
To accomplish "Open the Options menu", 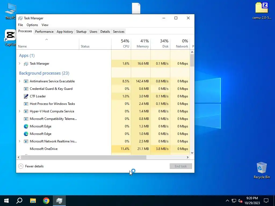I will [32, 25].
